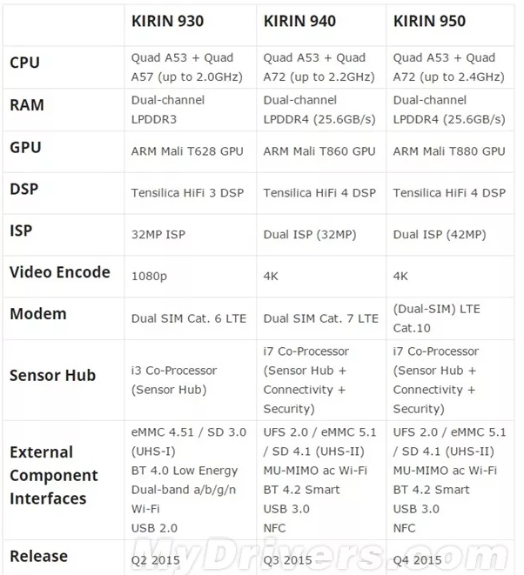Select the ARM Mali T880 GPU cell
The height and width of the screenshot is (575, 524).
pyautogui.click(x=449, y=151)
